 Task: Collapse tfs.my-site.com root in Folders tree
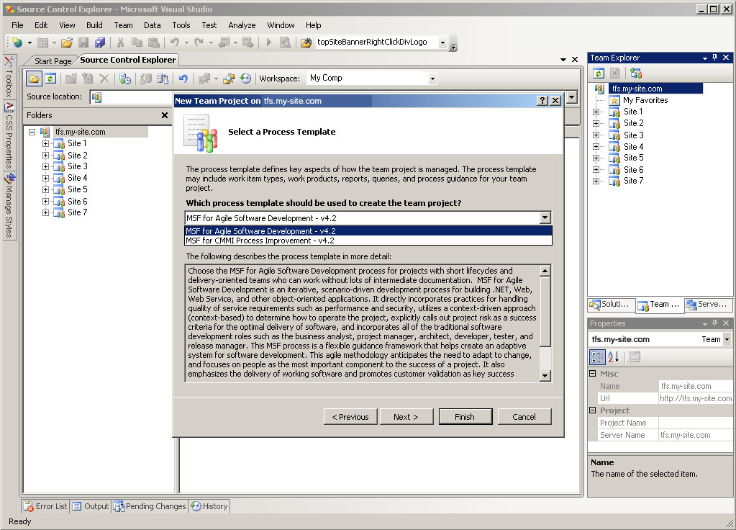[32, 132]
